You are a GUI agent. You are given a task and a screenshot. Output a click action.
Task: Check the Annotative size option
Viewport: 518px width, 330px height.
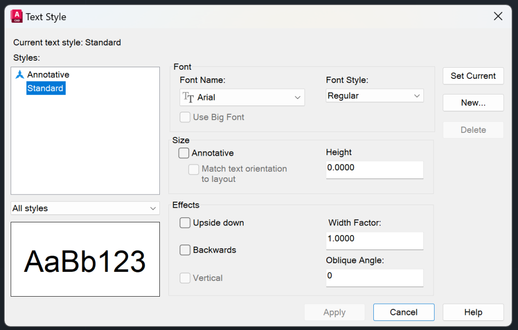pos(185,153)
